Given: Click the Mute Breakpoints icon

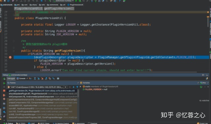Looking at the screenshot, I should point(4,99).
